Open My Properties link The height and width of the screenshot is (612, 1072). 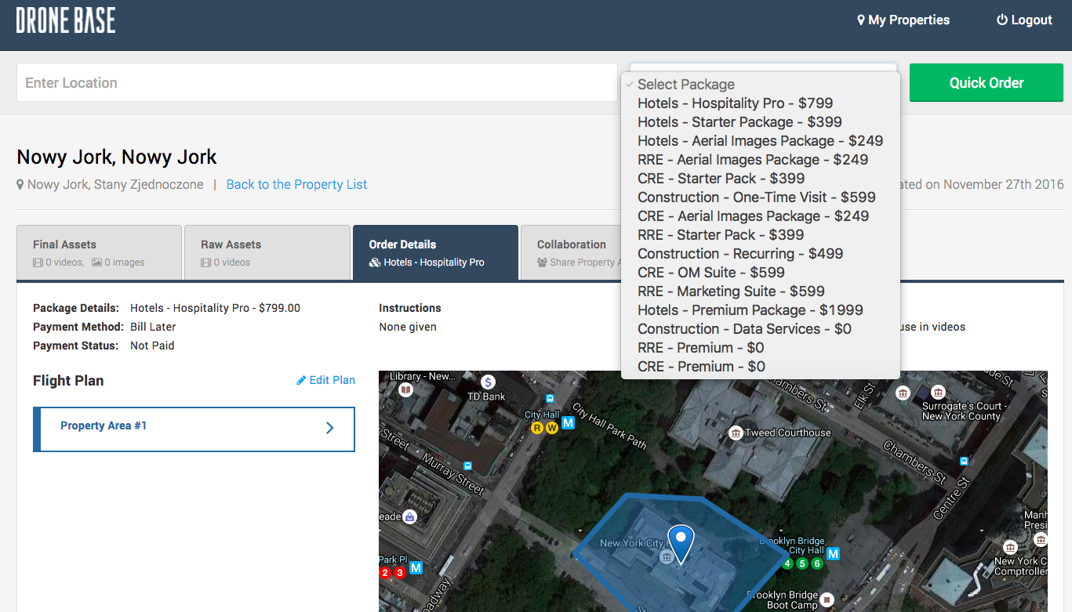[903, 20]
